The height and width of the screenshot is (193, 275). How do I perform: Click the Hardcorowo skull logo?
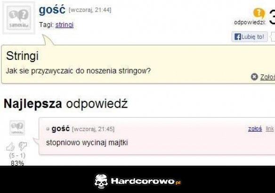coord(101,181)
